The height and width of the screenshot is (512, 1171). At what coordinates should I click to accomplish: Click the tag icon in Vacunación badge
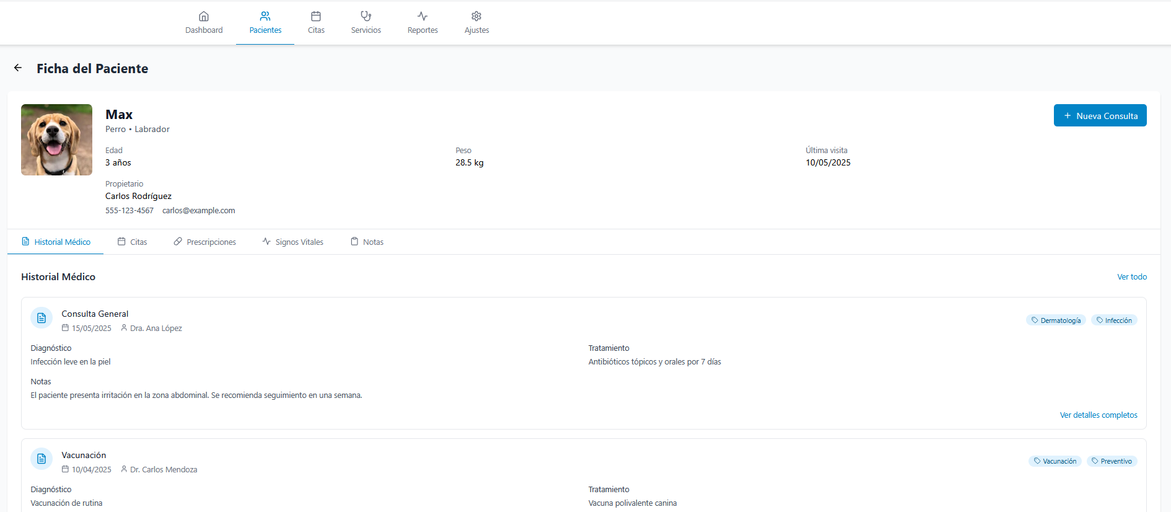[1037, 461]
